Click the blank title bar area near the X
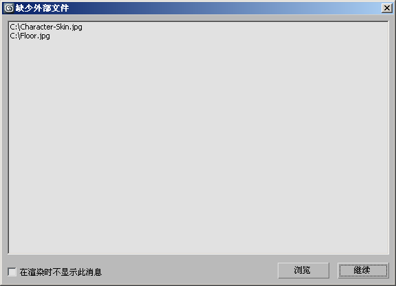 [x=329, y=8]
